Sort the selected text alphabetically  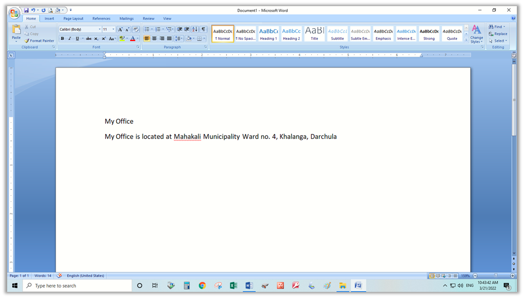coord(195,29)
